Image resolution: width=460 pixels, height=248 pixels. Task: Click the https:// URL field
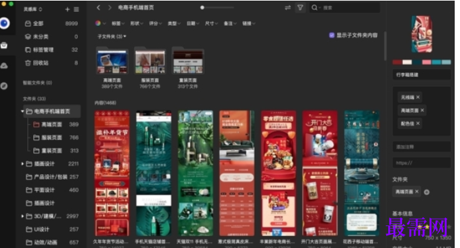pos(422,162)
